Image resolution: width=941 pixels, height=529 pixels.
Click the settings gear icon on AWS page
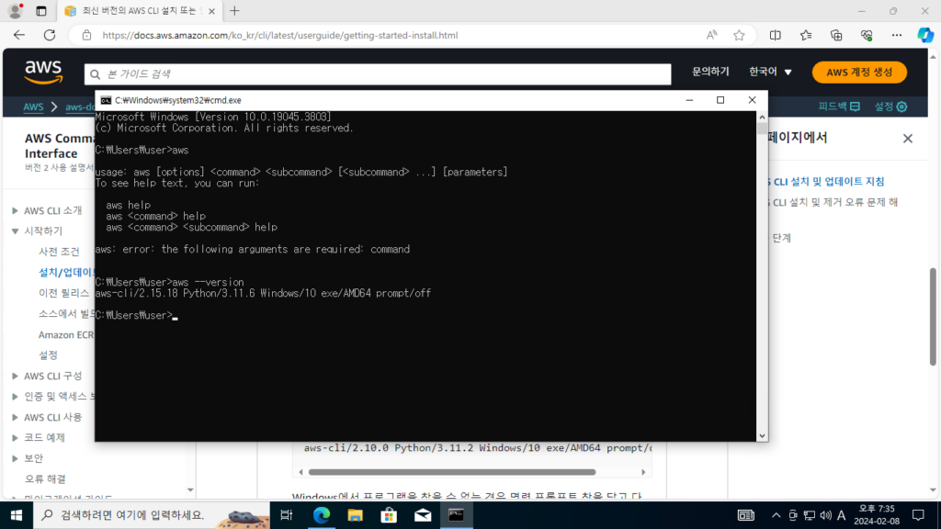(901, 107)
